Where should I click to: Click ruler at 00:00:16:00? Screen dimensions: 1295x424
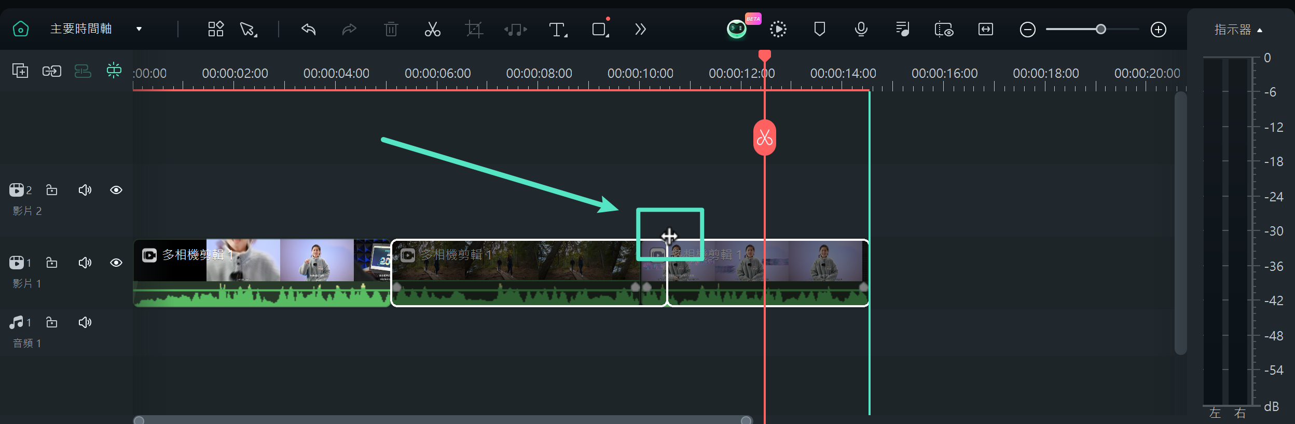click(944, 73)
